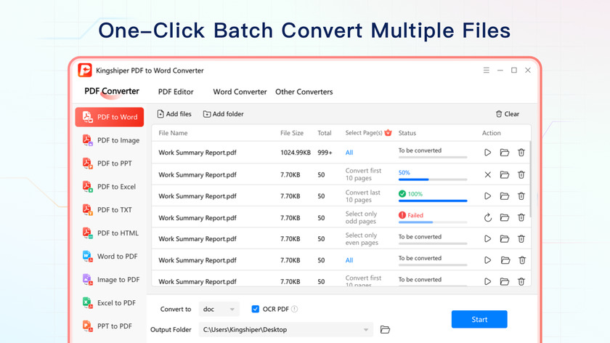Retry the Failed conversion

click(x=488, y=217)
